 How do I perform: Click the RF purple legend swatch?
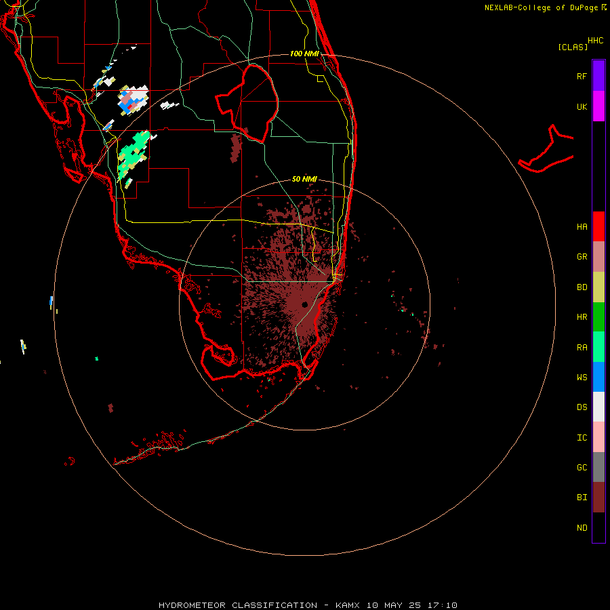point(598,76)
